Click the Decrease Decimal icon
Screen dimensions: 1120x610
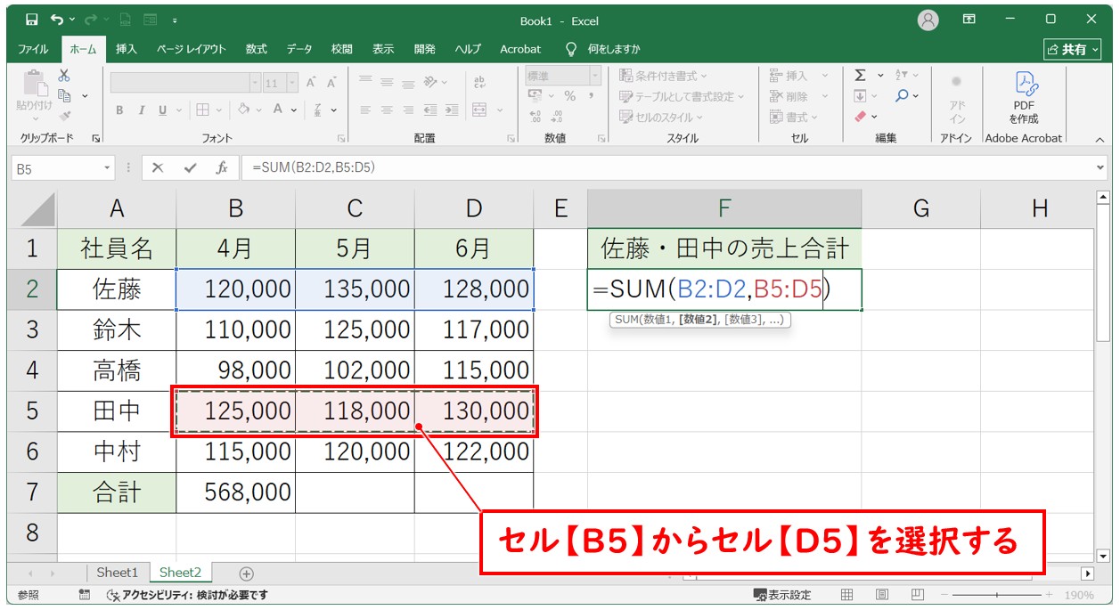point(557,116)
